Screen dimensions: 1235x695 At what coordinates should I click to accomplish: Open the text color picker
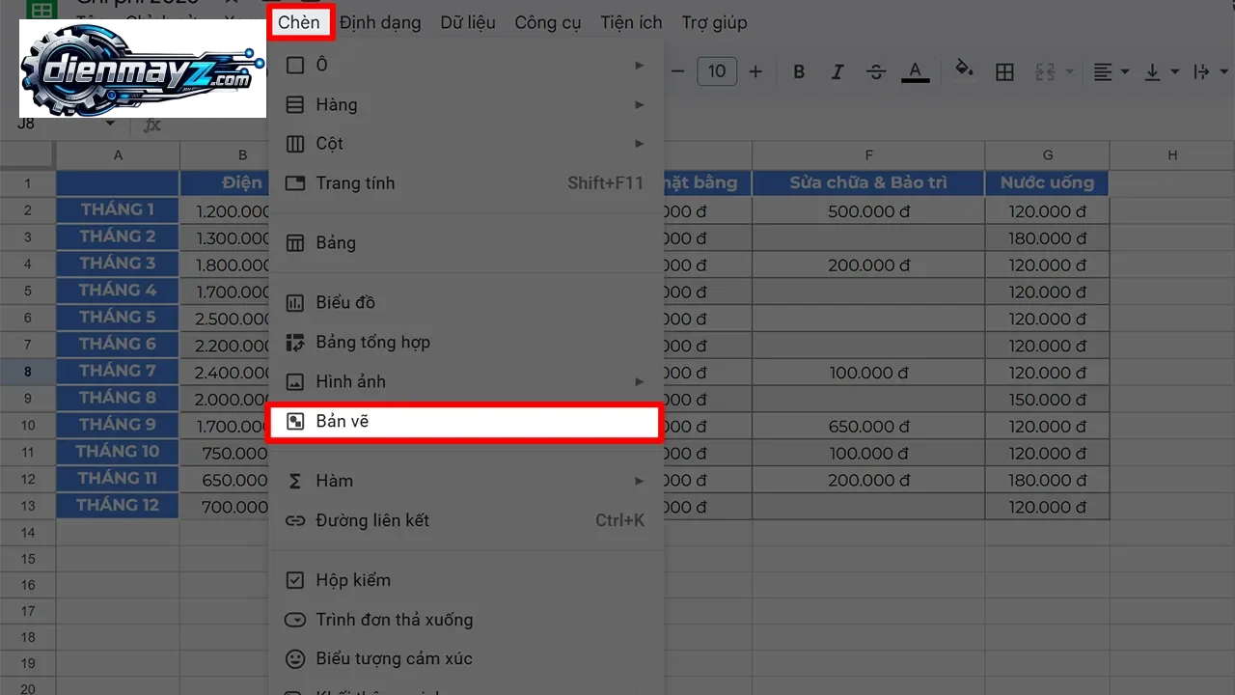[915, 71]
